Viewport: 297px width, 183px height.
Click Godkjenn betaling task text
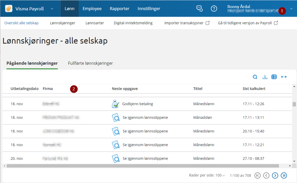(138, 104)
